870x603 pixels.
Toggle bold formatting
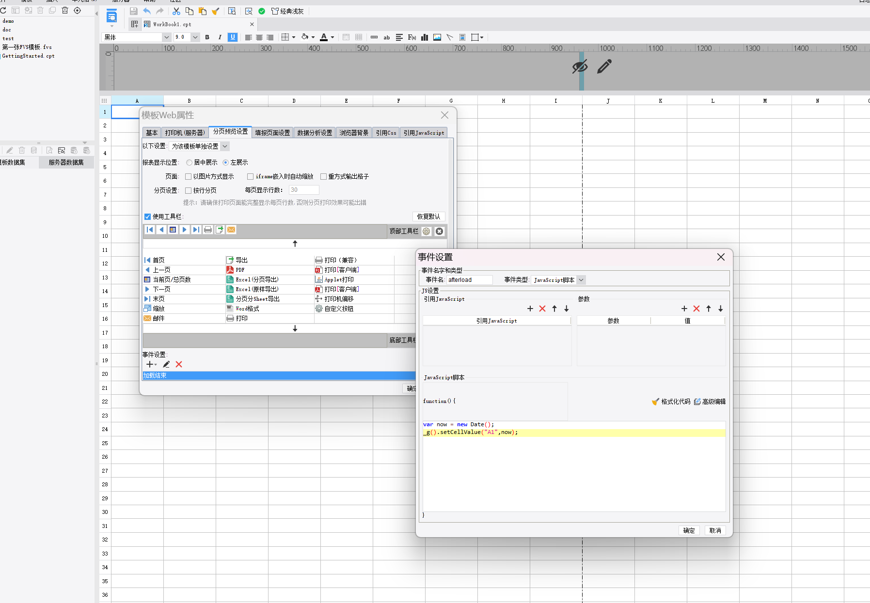point(207,37)
